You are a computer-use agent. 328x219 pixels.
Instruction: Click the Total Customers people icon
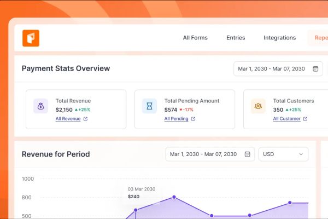point(258,106)
